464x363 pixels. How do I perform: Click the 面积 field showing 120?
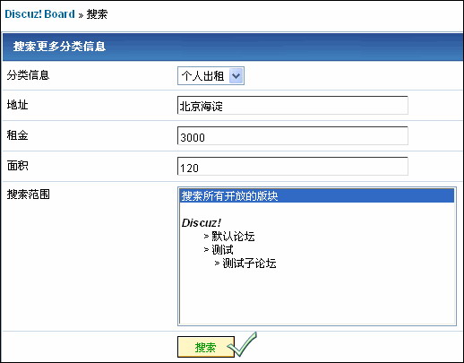[293, 167]
